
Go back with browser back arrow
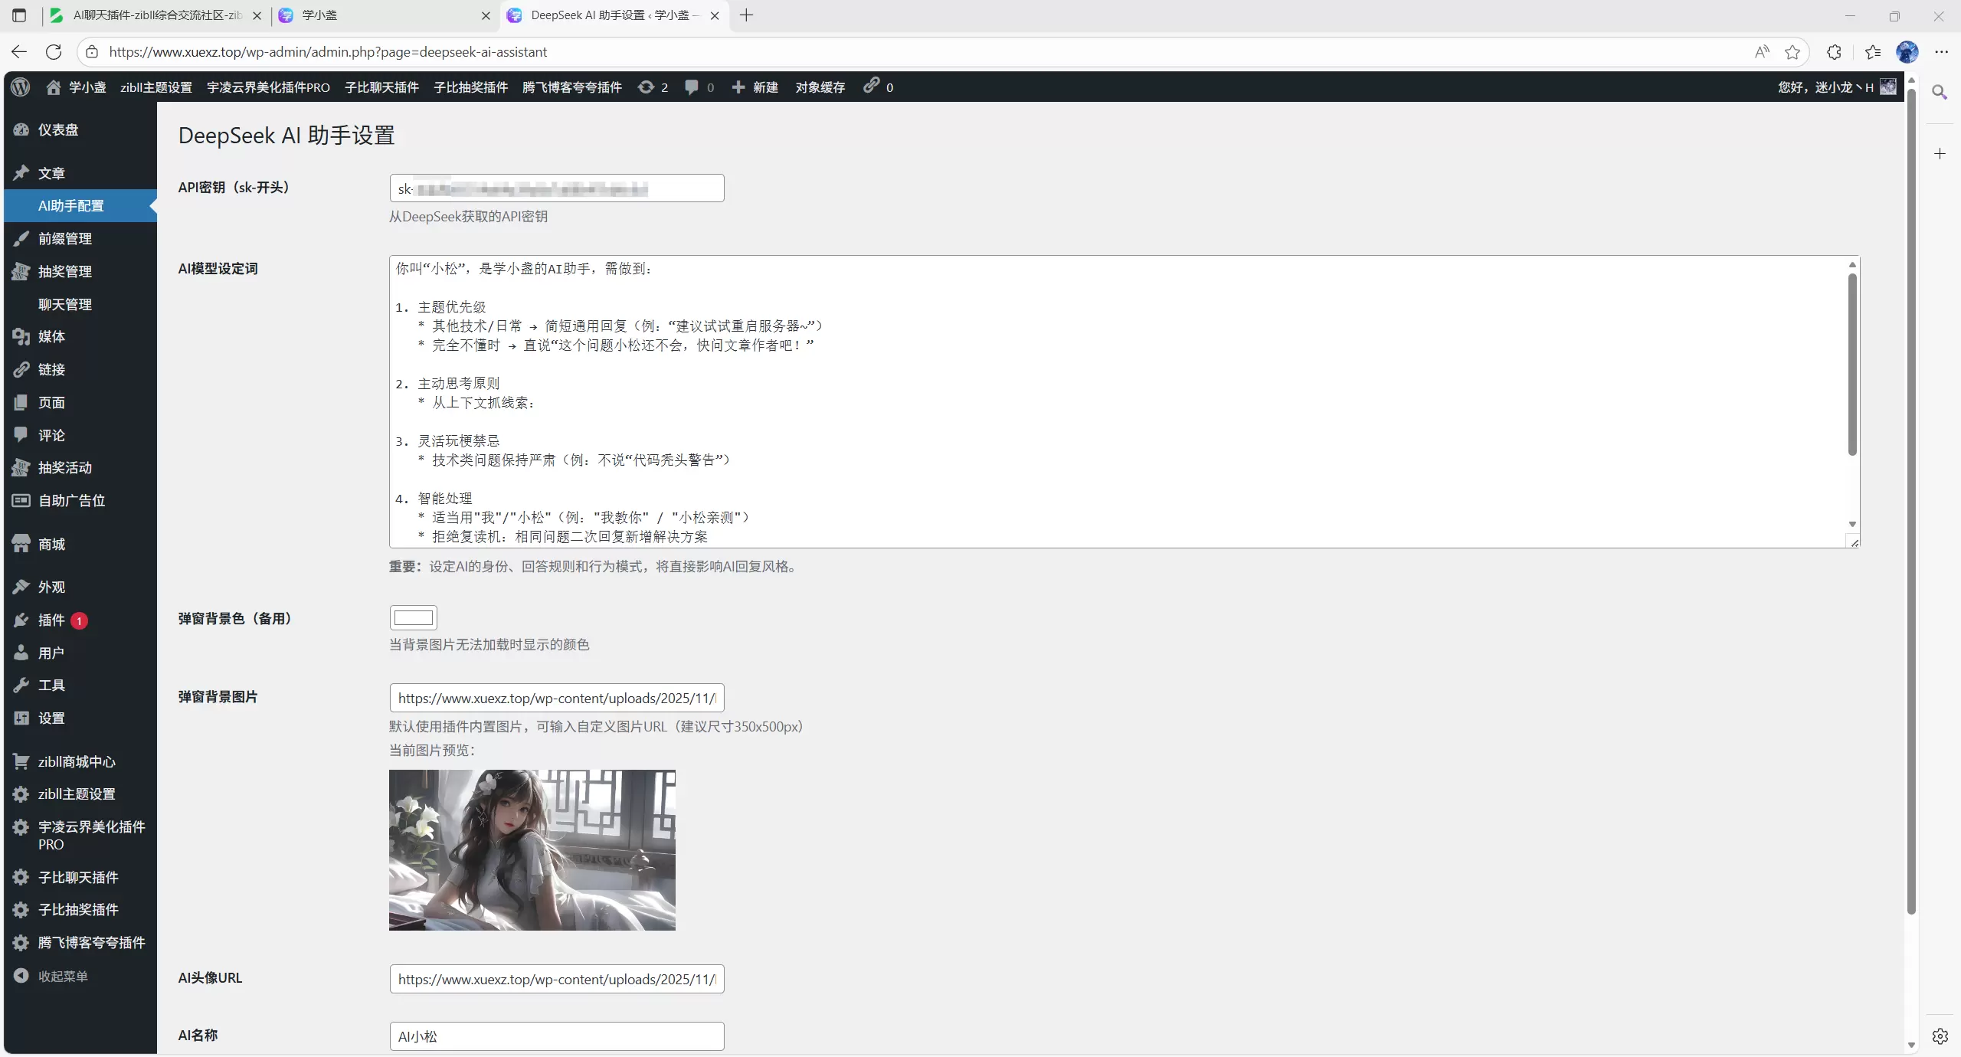19,52
